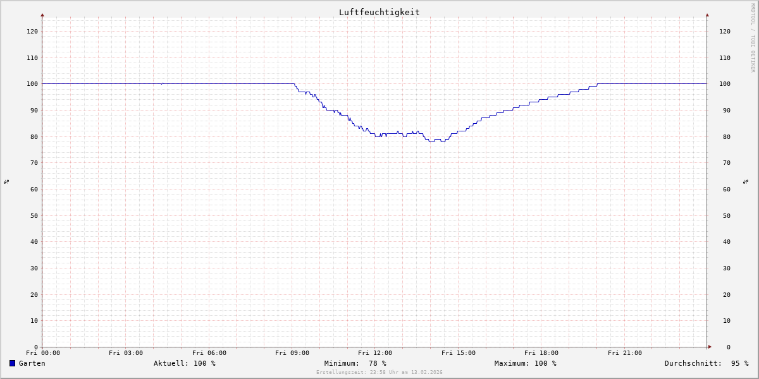Click the Fri 12:00 time axis label

375,353
